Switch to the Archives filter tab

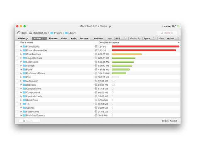click(98, 38)
